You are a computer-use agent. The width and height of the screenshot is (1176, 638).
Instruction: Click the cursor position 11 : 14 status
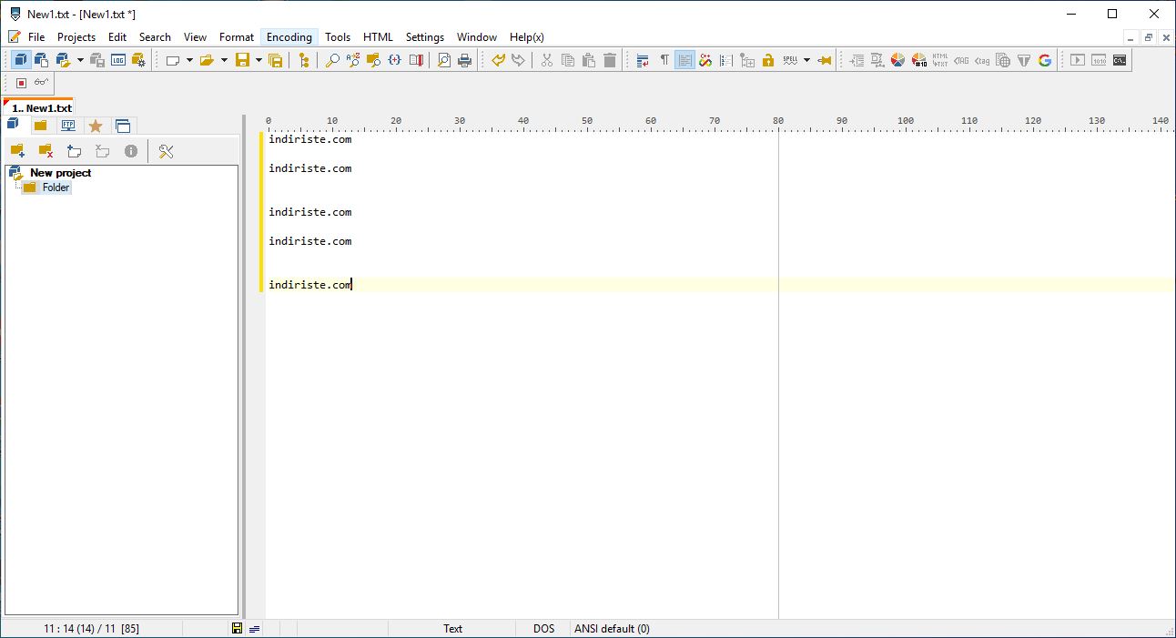(91, 629)
